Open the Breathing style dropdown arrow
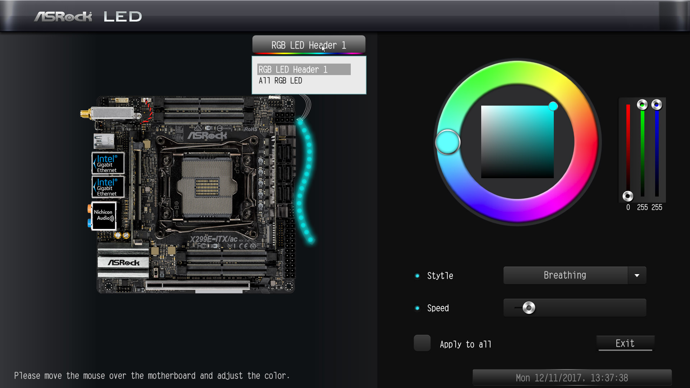This screenshot has height=388, width=690. point(637,276)
